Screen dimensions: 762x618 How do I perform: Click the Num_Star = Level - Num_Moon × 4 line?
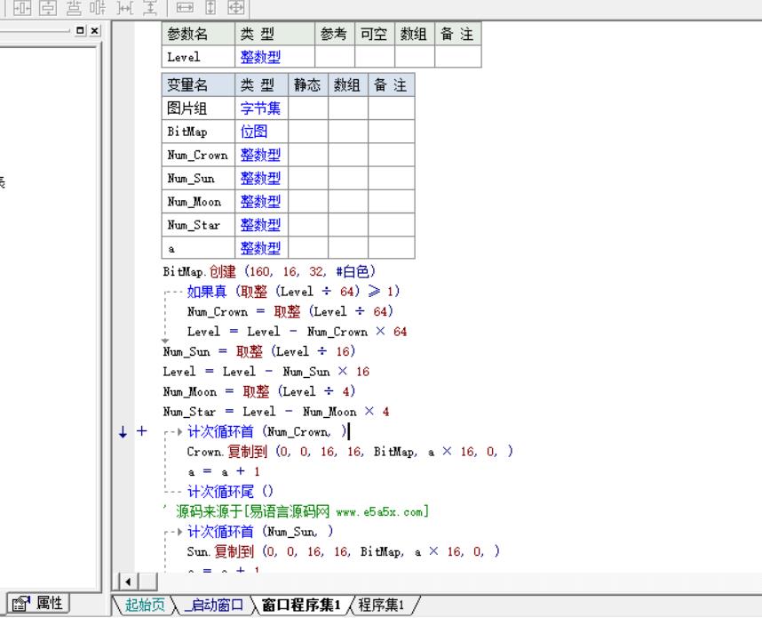[x=276, y=411]
